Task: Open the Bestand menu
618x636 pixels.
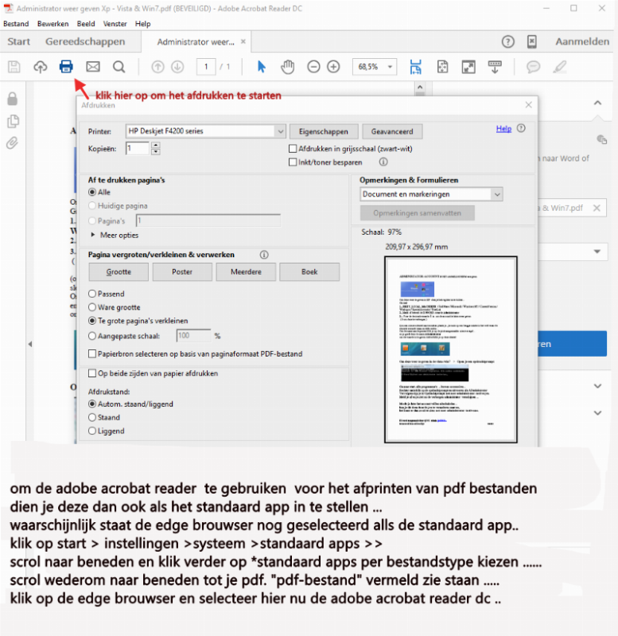Action: pos(16,24)
